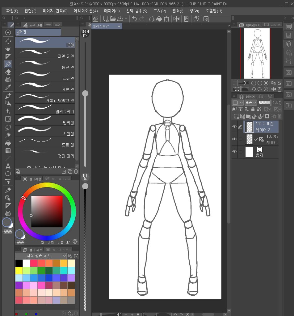The height and width of the screenshot is (316, 294).
Task: Click the layer opacity 100 stepper arrows
Action: pos(280,103)
